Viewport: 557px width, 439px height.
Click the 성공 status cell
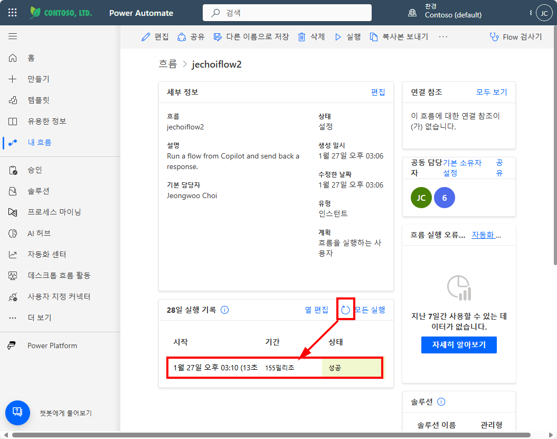click(x=352, y=368)
